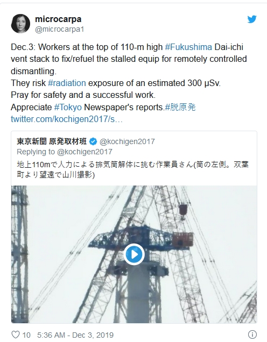
Task: Open the #Fukushima hashtag
Action: [188, 47]
